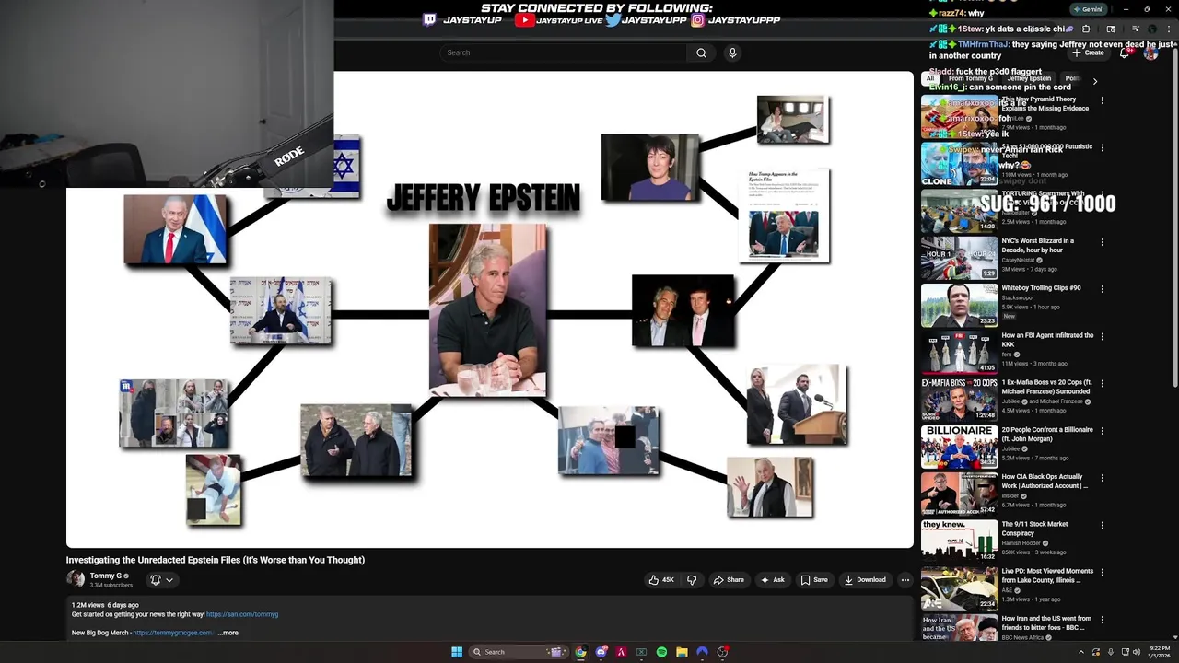Open options menu for Live PD video
The image size is (1179, 663).
[x=1103, y=573]
